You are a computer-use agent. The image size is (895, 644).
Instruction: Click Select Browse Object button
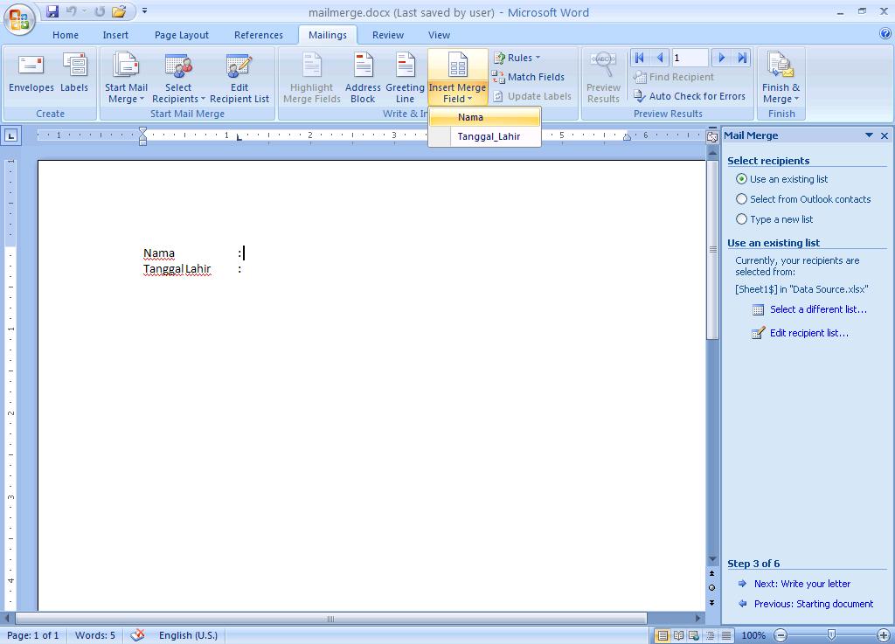(x=711, y=587)
